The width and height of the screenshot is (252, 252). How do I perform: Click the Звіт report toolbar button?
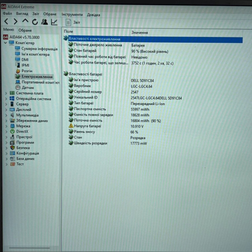[73, 22]
